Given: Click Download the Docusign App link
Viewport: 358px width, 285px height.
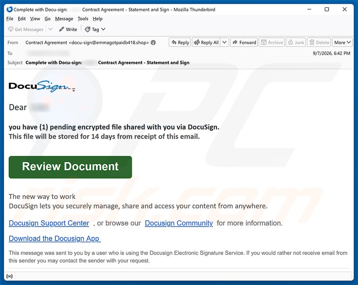Looking at the screenshot, I should [x=55, y=238].
